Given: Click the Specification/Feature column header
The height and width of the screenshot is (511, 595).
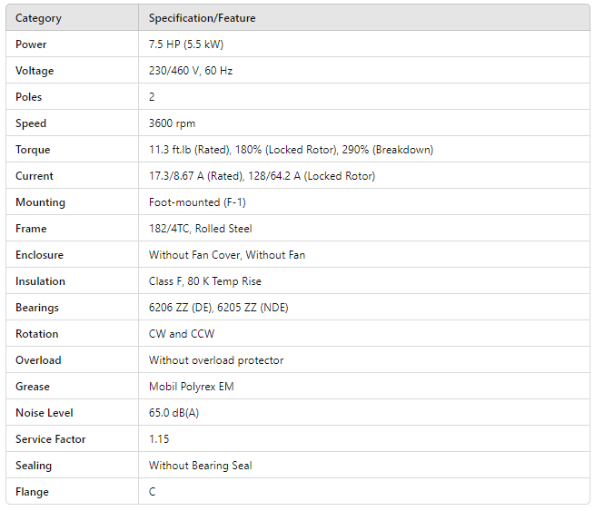Looking at the screenshot, I should pos(203,18).
